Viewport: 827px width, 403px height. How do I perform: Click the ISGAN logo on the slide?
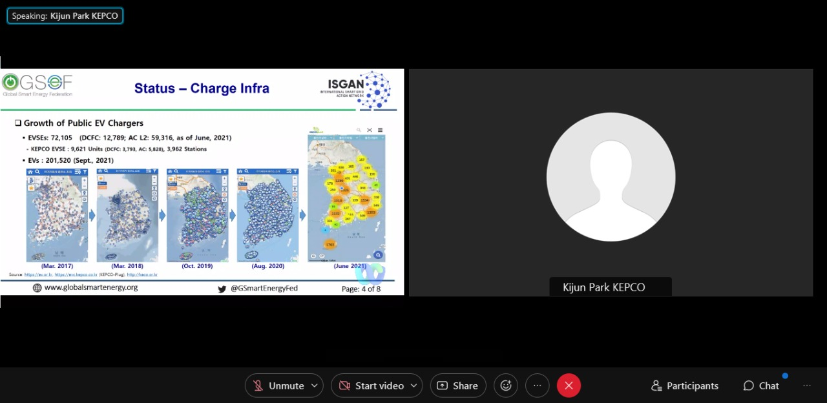pyautogui.click(x=355, y=90)
